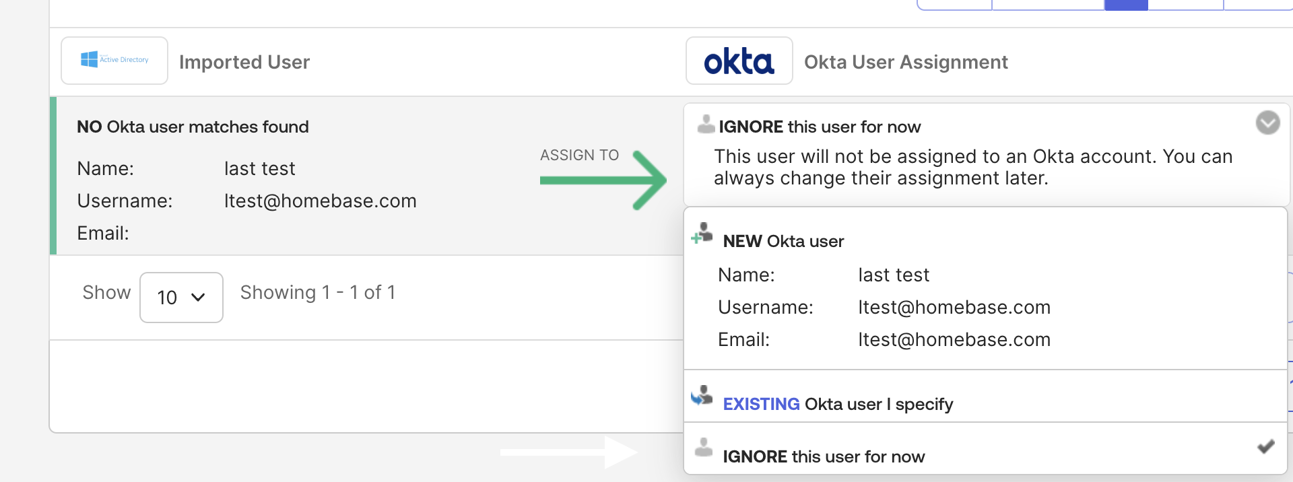Select IGNORE this user for now in list
Viewport: 1293px width, 482px height.
click(985, 448)
